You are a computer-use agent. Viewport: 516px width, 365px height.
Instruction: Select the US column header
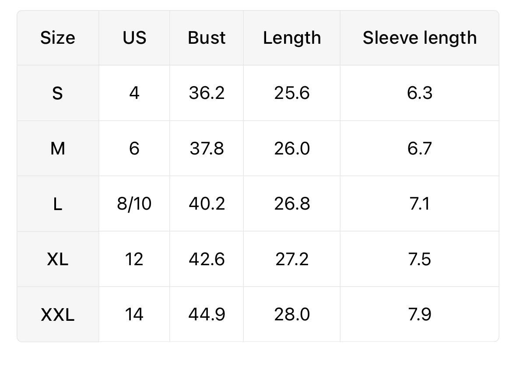click(134, 38)
